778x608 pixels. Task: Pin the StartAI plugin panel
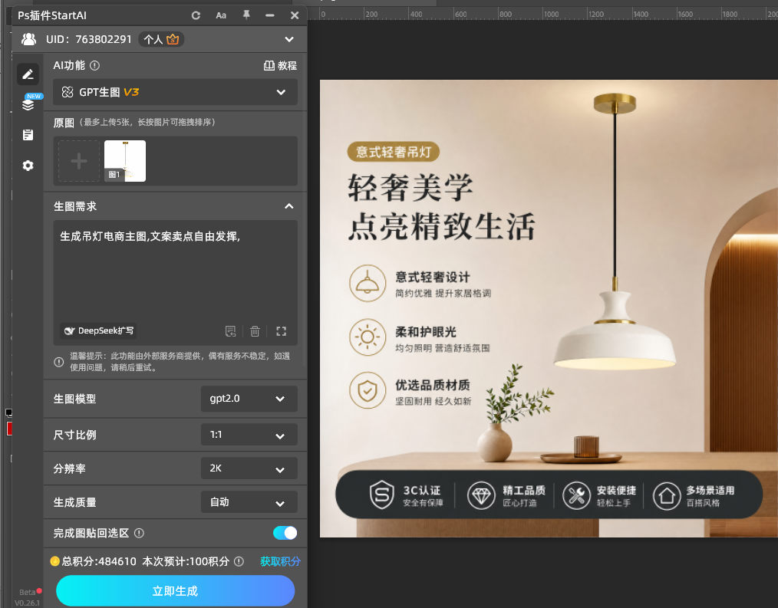(x=246, y=15)
